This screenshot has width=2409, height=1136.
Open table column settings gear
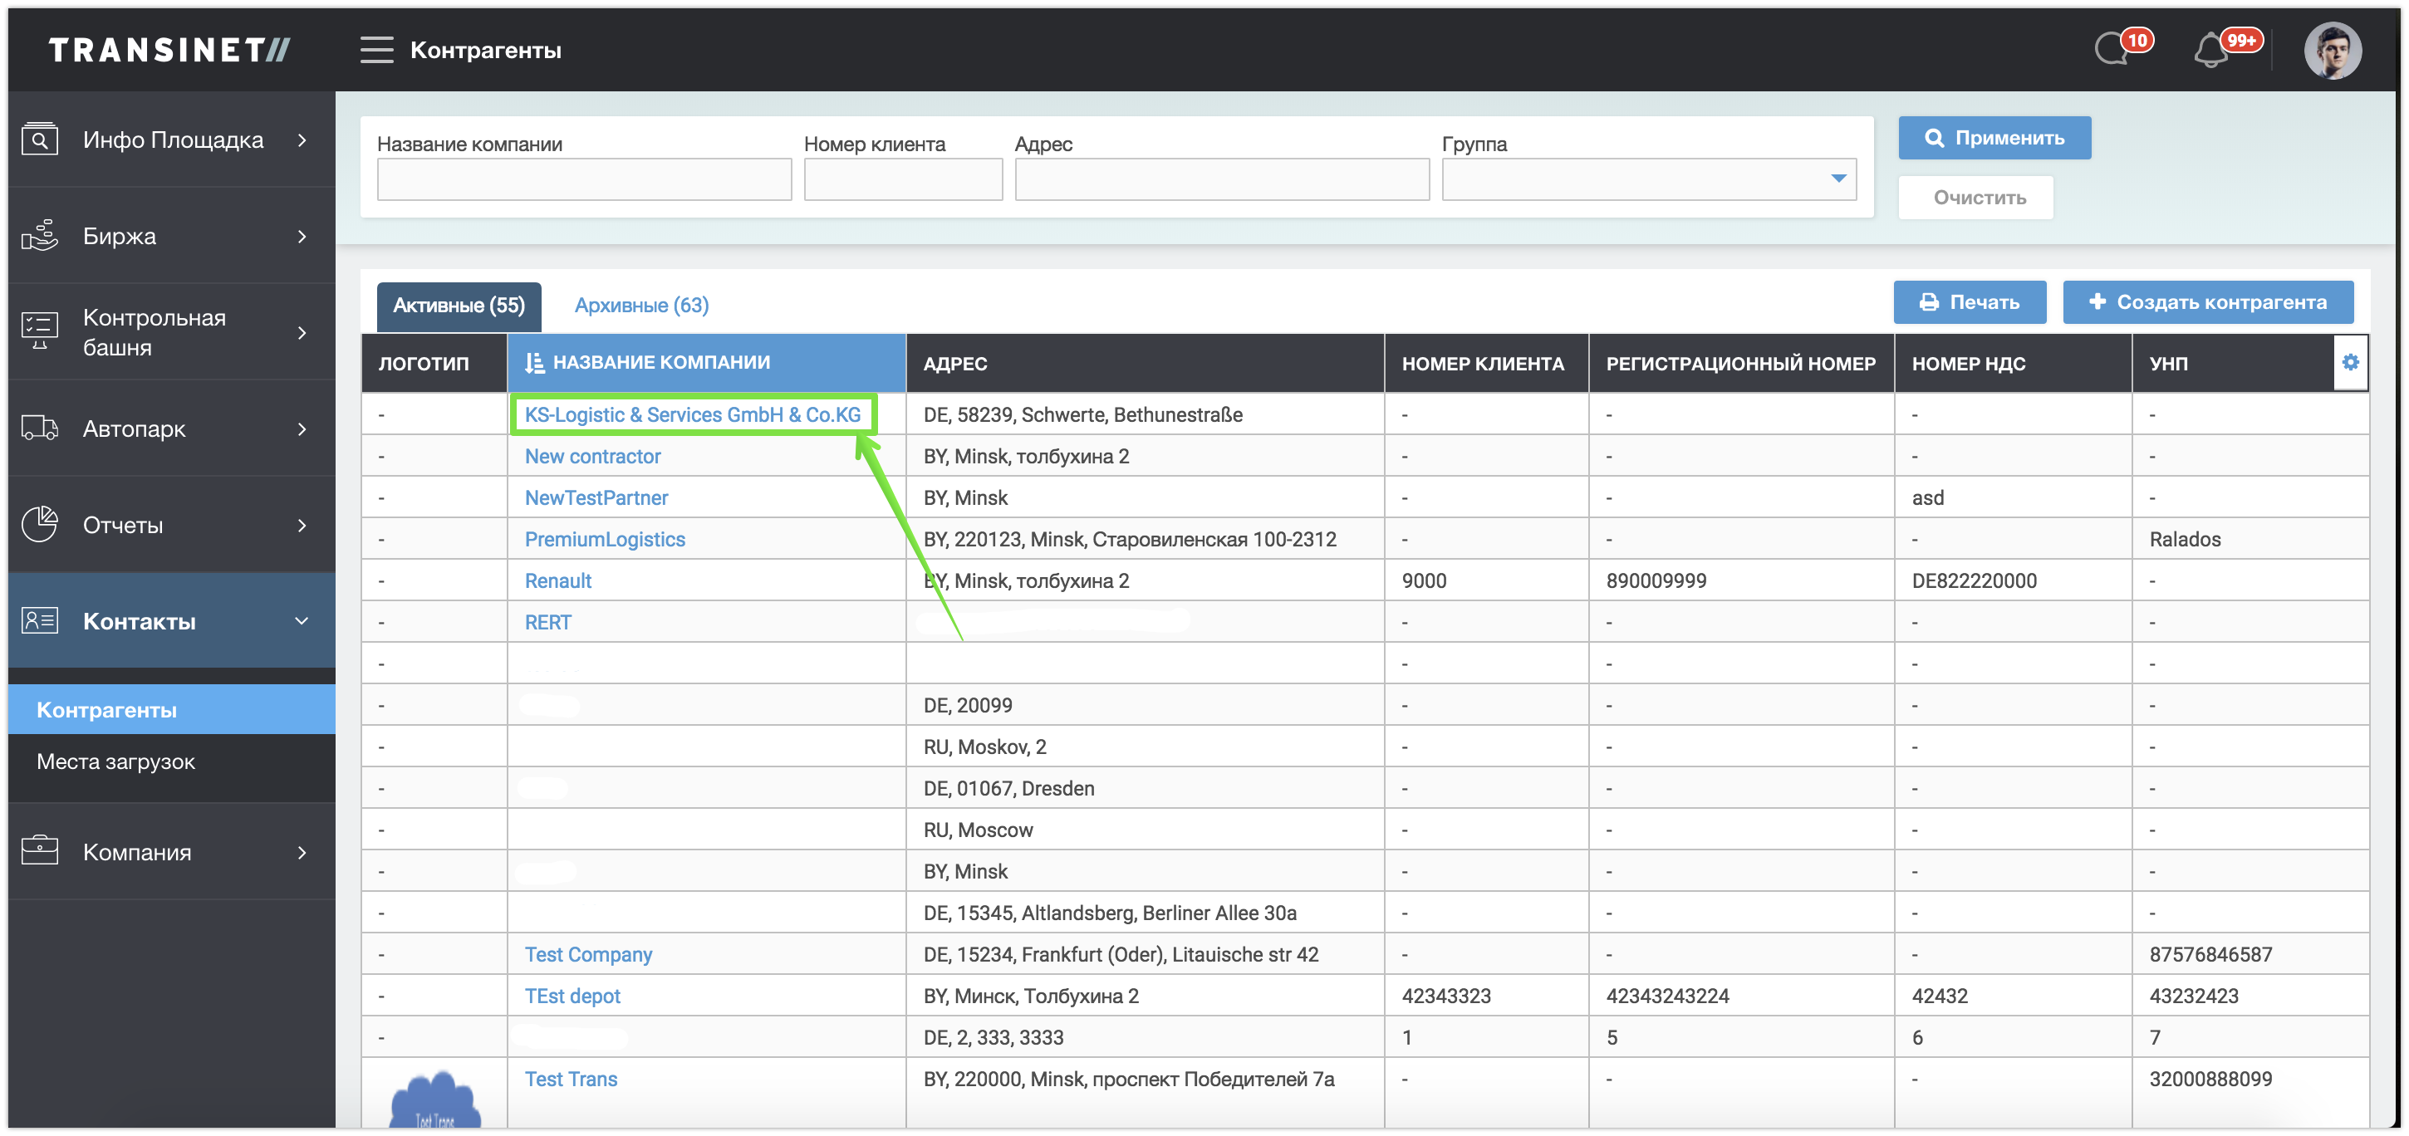tap(2350, 362)
